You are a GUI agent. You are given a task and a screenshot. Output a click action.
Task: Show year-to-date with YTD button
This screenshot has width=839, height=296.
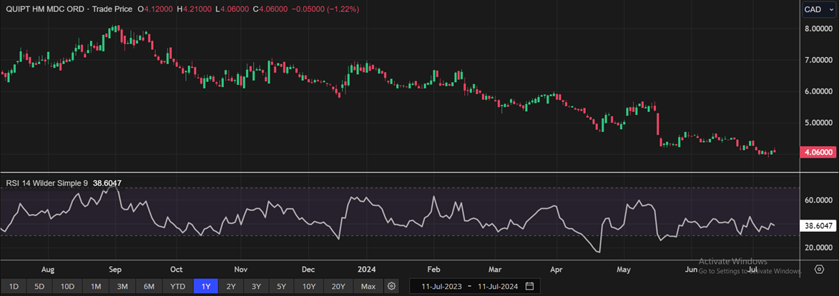click(x=178, y=286)
